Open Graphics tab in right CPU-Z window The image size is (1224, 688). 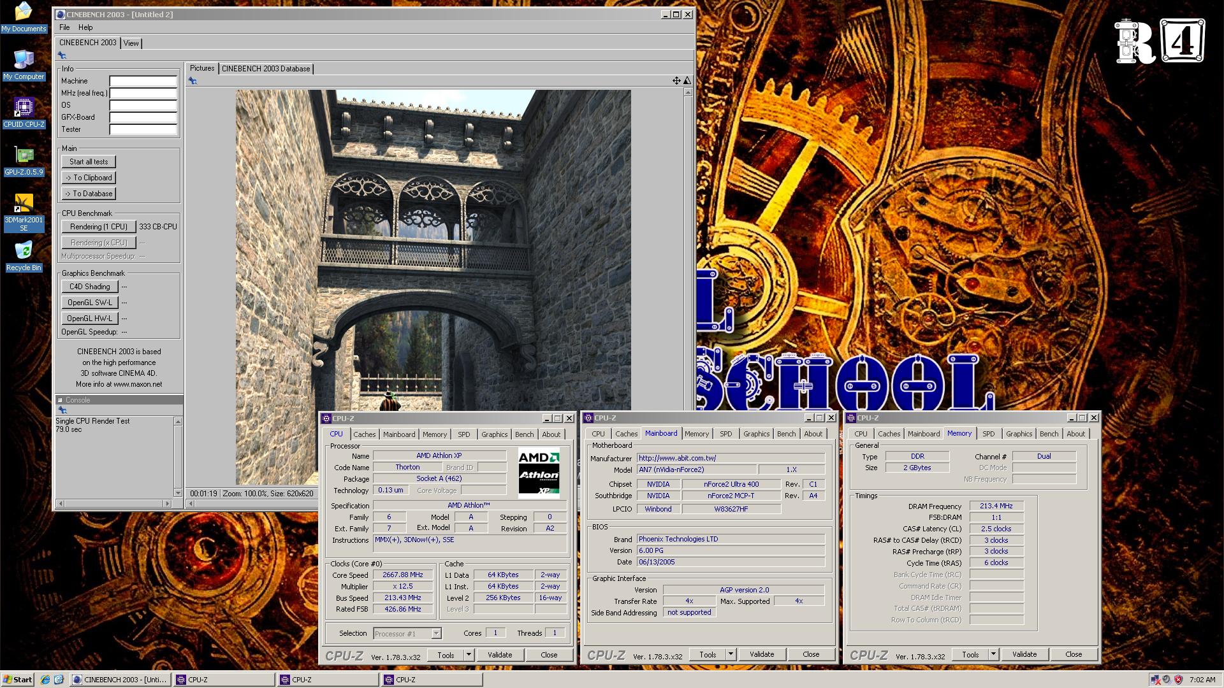coord(1019,434)
